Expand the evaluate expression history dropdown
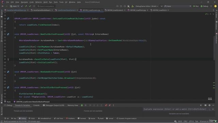Screen dimensions: 218x123 point(213,109)
